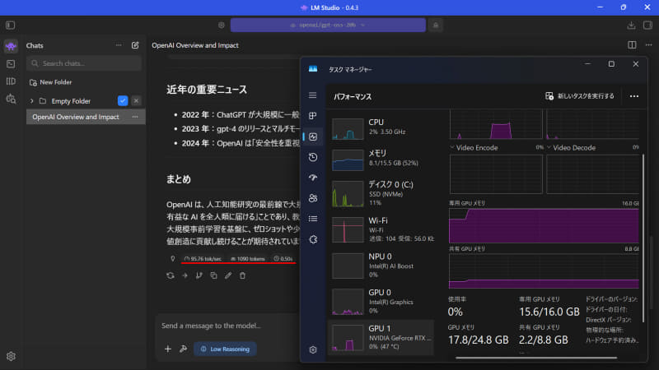Click the 17.8/24.8 GB GPU memory value
659x370 pixels.
tap(479, 340)
